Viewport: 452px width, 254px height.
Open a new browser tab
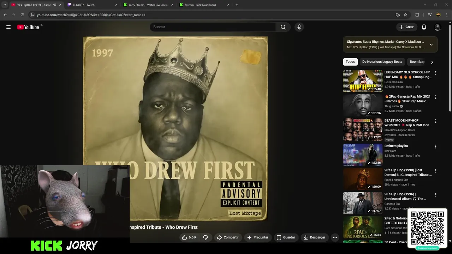[x=237, y=5]
